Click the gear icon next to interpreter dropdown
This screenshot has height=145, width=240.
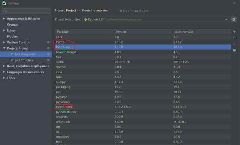click(234, 20)
